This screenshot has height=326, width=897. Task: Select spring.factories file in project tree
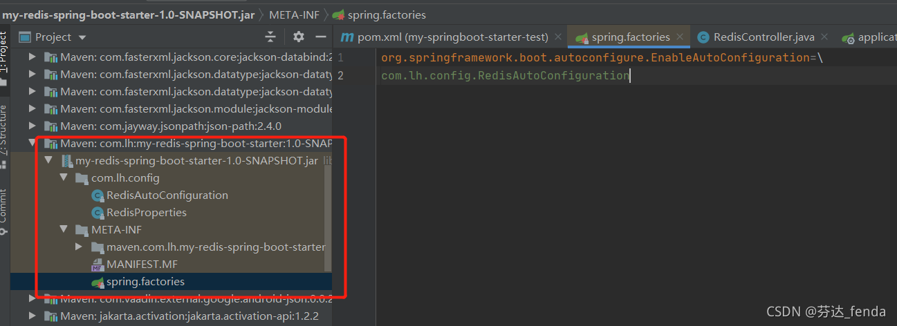tap(145, 281)
